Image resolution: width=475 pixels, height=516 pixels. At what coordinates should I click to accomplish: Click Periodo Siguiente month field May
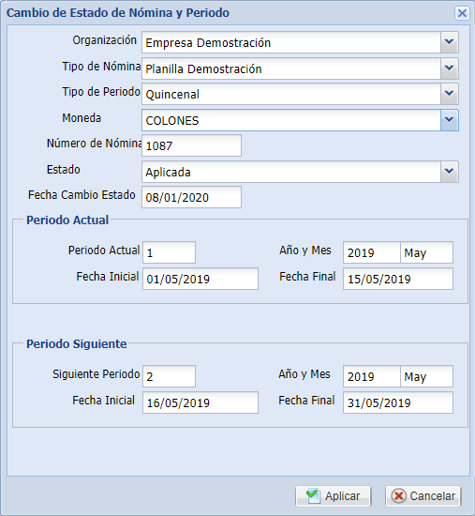click(426, 376)
